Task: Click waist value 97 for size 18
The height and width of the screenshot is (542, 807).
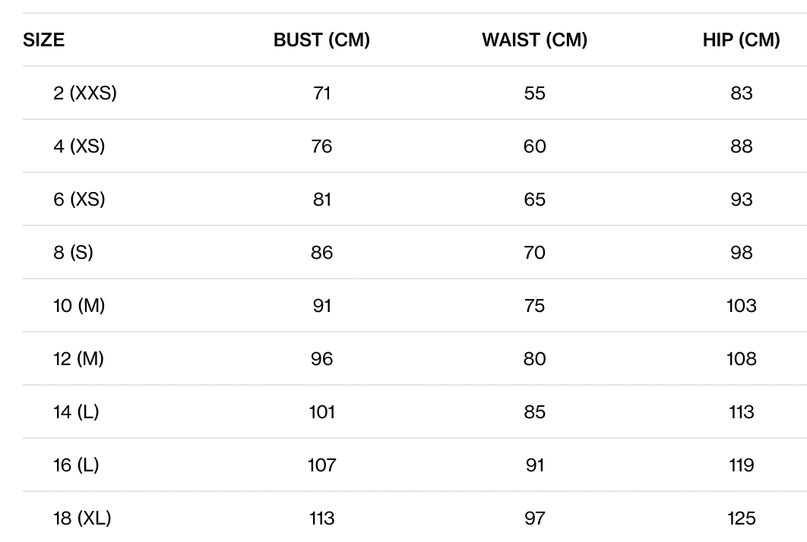Action: point(534,518)
